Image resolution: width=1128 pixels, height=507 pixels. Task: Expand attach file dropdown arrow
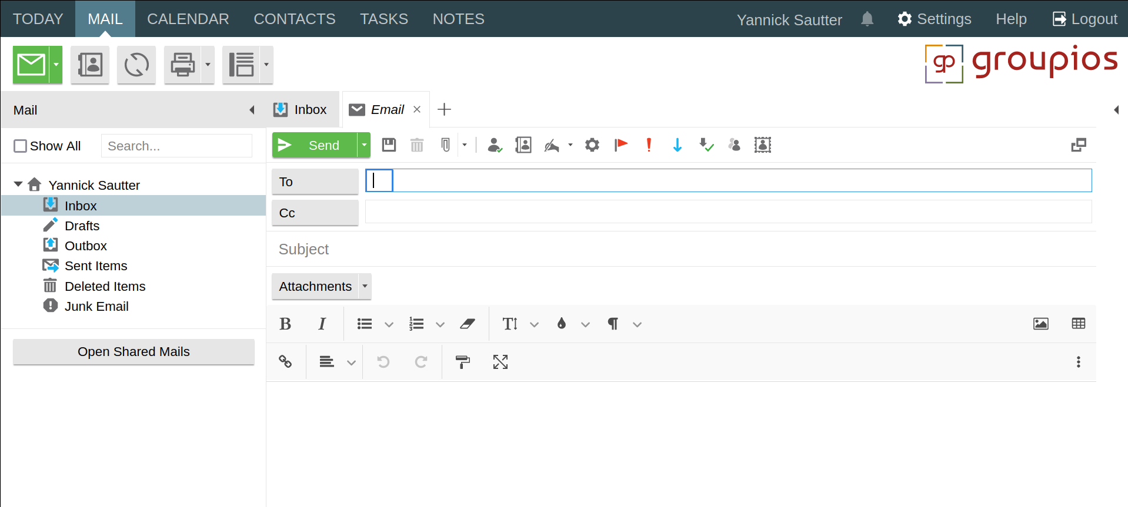tap(465, 145)
